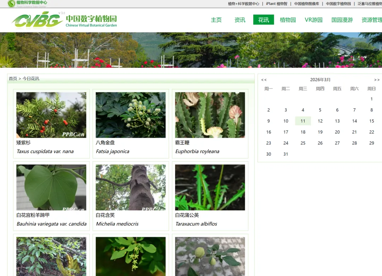Image resolution: width=382 pixels, height=276 pixels.
Task: Select date 30 in the calendar
Action: pyautogui.click(x=268, y=154)
